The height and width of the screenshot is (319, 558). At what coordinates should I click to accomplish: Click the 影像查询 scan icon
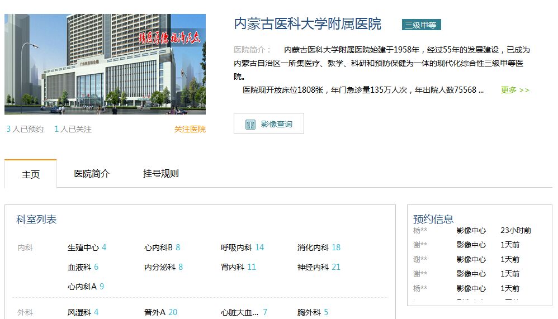click(x=250, y=125)
